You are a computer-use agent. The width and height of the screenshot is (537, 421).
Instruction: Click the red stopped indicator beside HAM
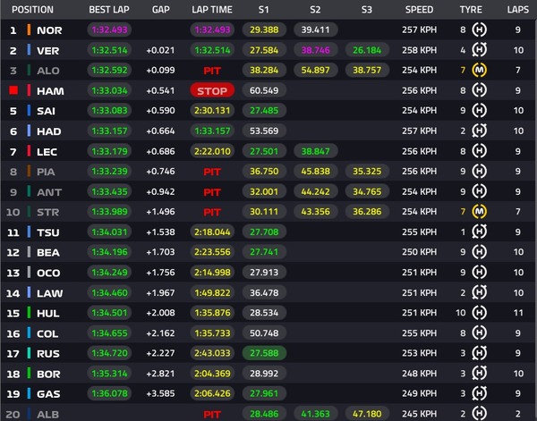[x=13, y=90]
